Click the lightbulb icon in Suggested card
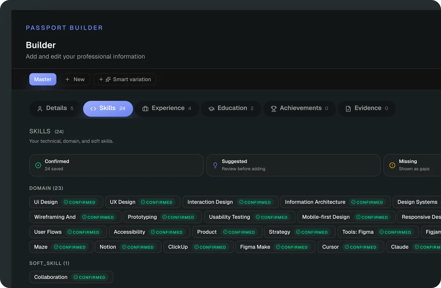This screenshot has height=288, width=441. (215, 165)
